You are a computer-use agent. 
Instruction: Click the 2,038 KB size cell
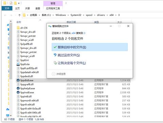[x=125, y=92]
